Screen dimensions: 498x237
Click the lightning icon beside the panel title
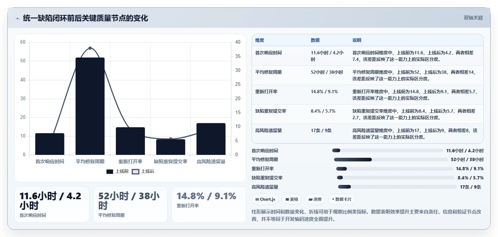(17, 18)
